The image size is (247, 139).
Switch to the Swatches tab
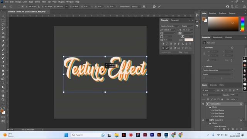[213, 13]
